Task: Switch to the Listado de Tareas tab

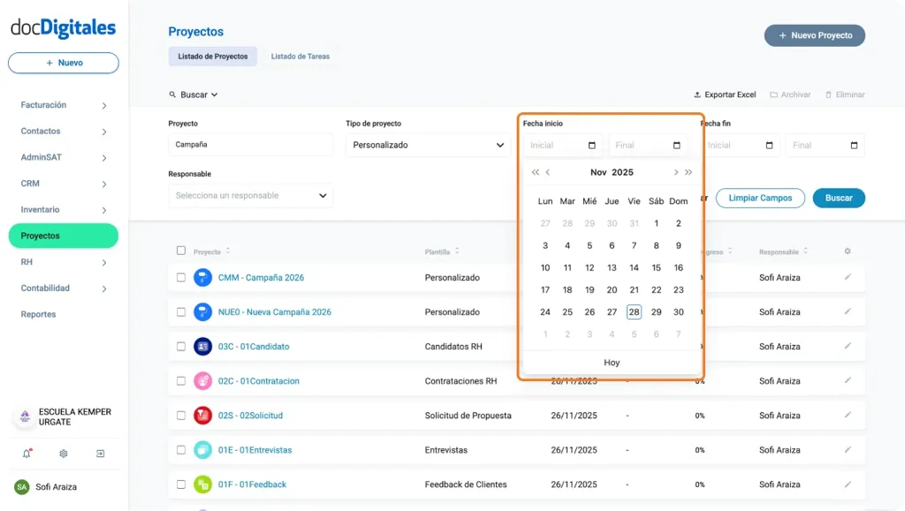Action: (300, 56)
